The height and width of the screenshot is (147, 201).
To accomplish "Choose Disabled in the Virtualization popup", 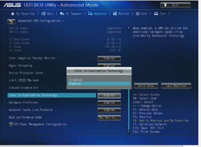I will [x=99, y=80].
